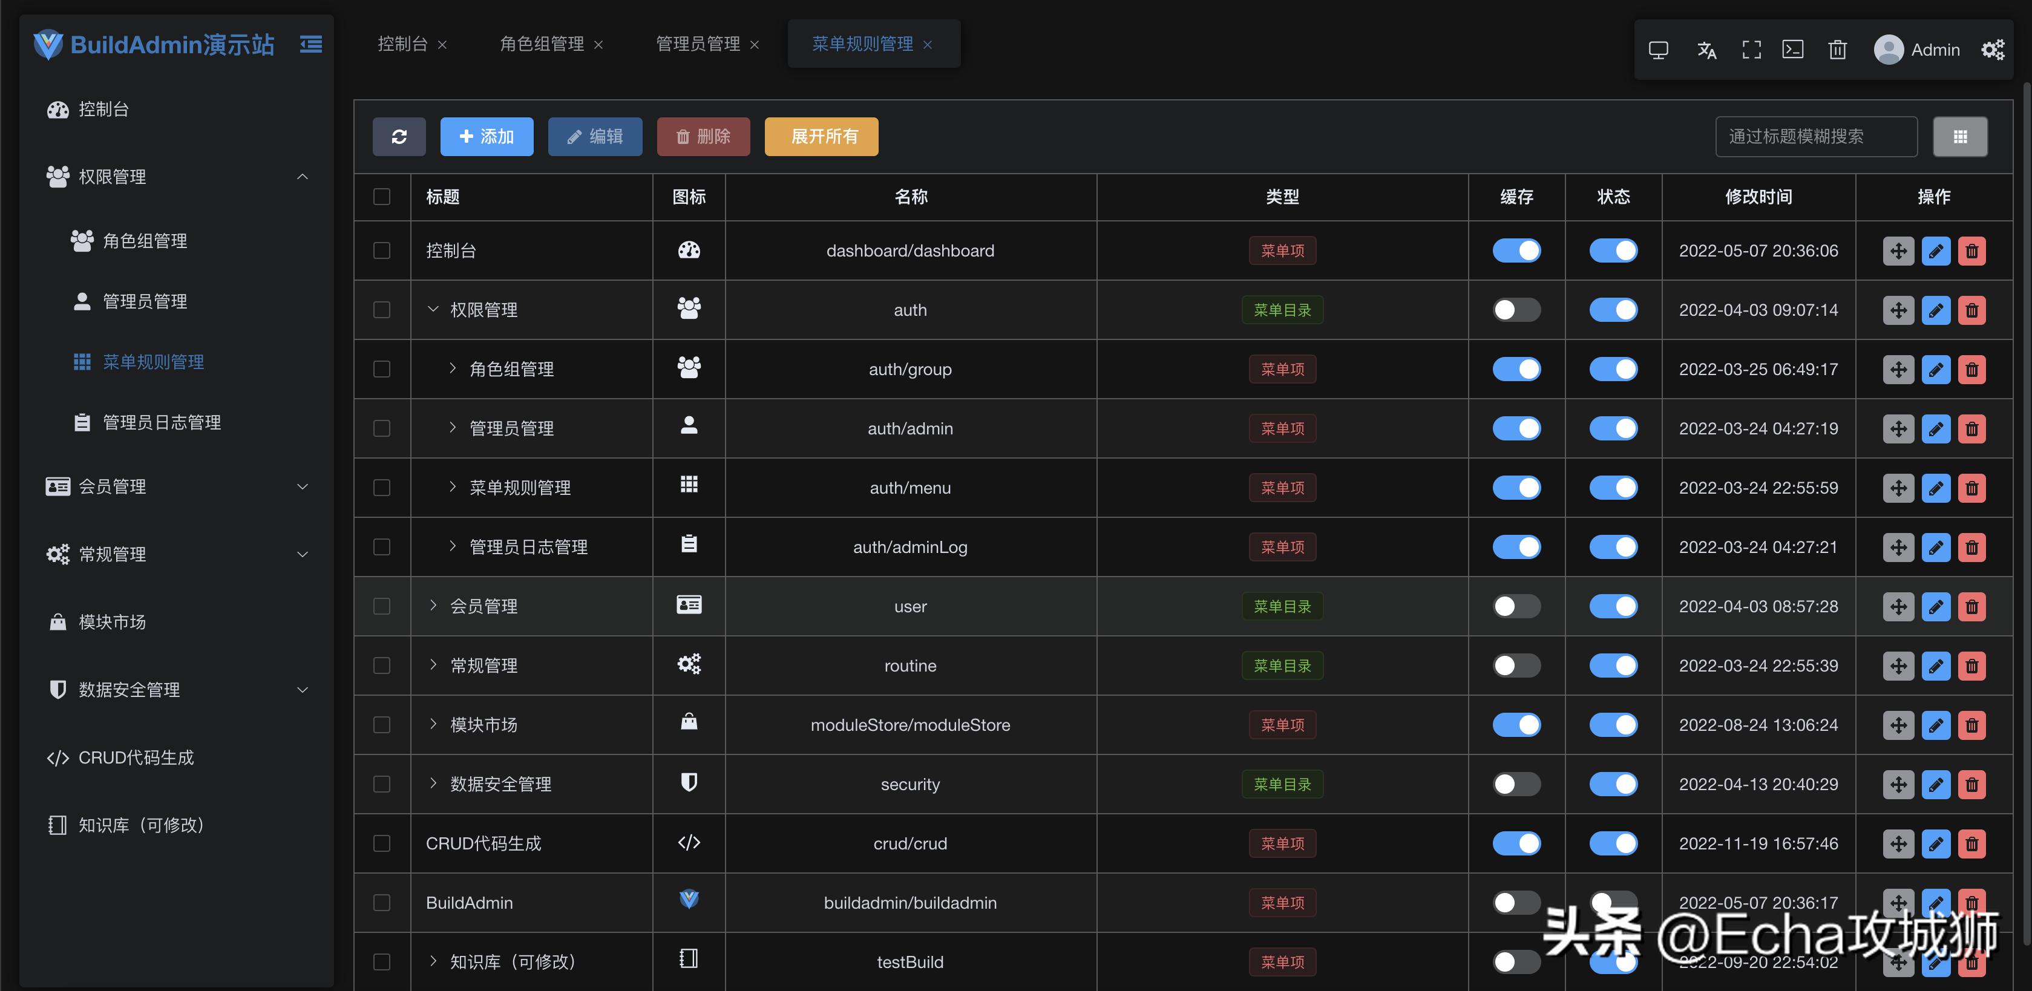Click the 展开所有 button
This screenshot has width=2032, height=991.
(x=821, y=136)
